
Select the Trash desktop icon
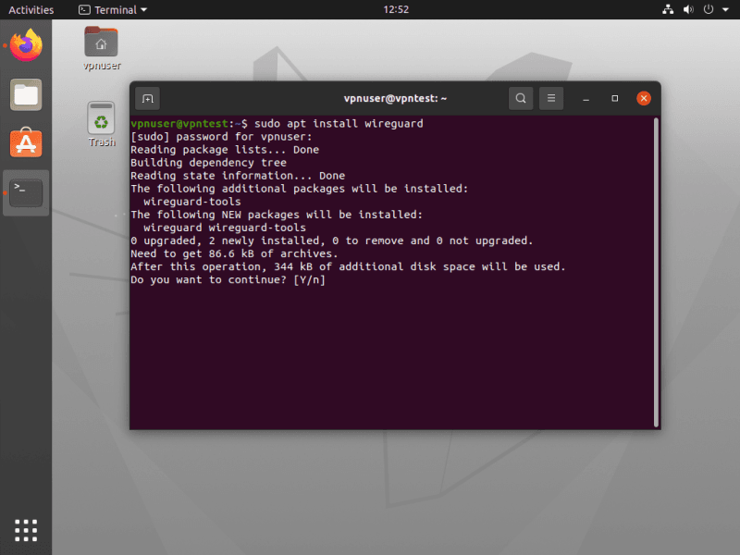click(101, 122)
